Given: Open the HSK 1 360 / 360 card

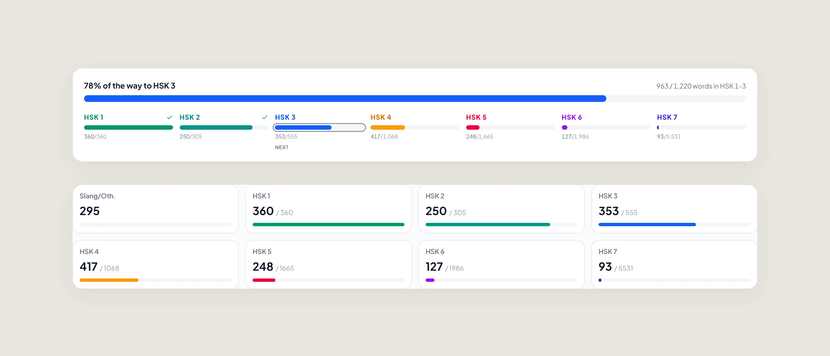Looking at the screenshot, I should click(x=328, y=209).
